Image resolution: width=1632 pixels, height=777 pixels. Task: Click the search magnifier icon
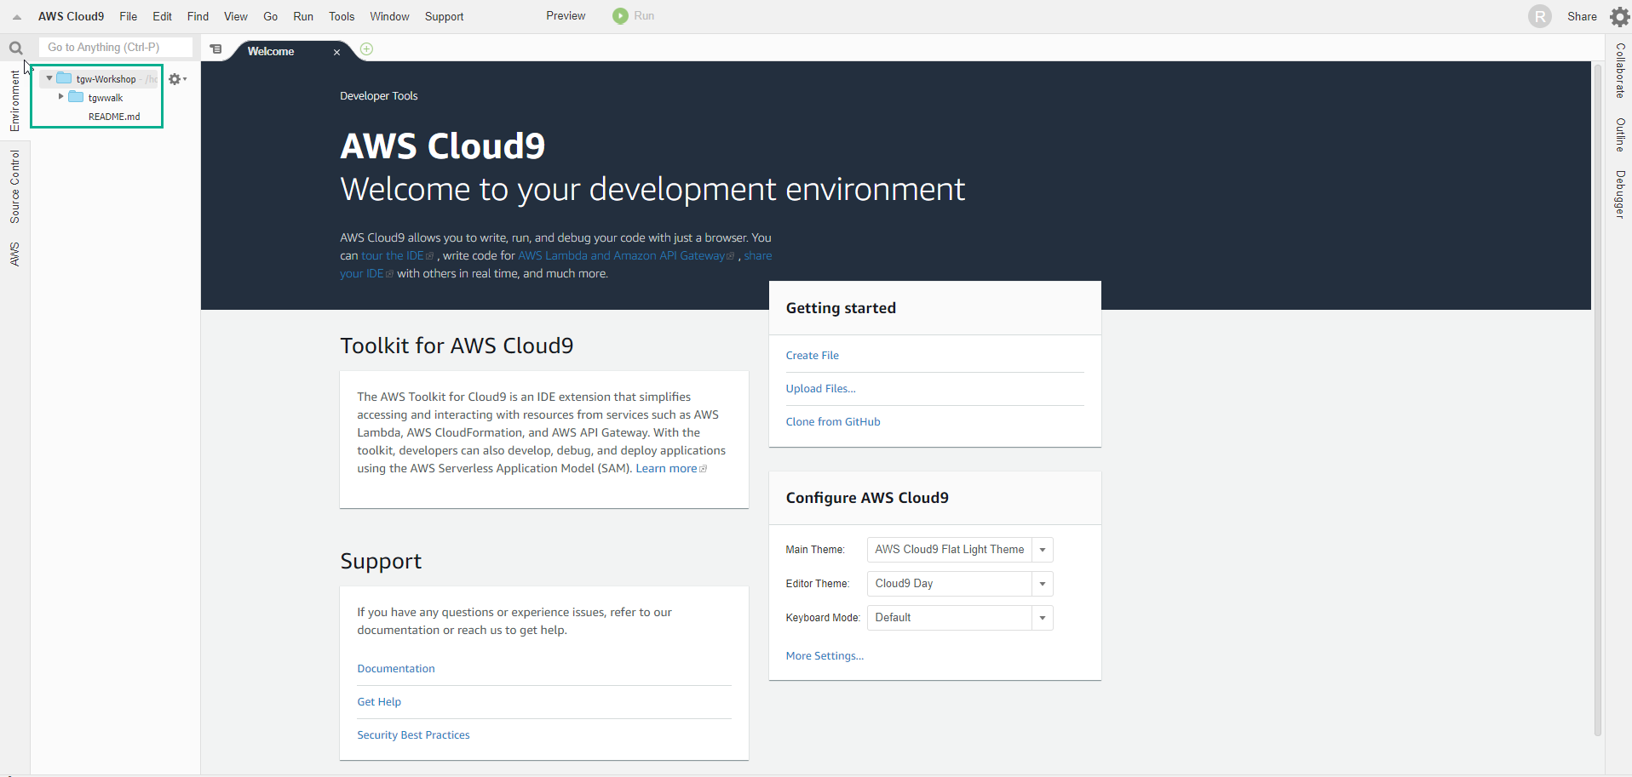pos(15,48)
